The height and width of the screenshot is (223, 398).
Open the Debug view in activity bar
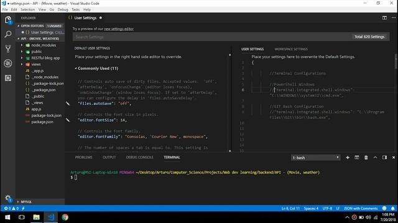pyautogui.click(x=8, y=63)
